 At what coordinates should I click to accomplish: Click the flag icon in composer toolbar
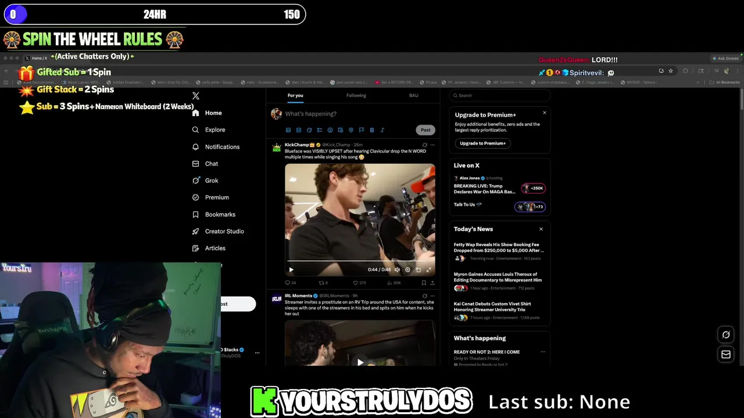[x=362, y=130]
